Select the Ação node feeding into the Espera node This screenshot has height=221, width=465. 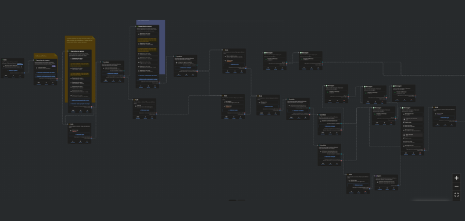pyautogui.click(x=358, y=183)
